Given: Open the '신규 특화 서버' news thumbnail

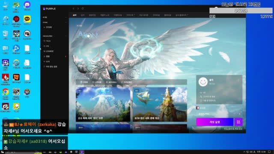Looking at the screenshot, I should pyautogui.click(x=103, y=104).
